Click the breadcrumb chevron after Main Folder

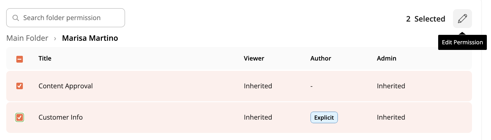55,38
